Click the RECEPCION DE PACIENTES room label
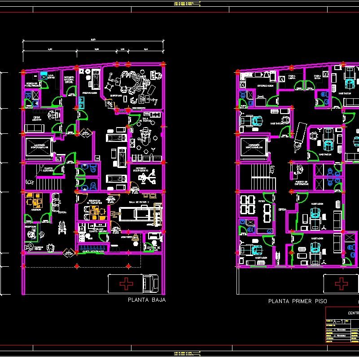Image resolution: width=359 pixels, height=357 pixels. click(x=95, y=202)
